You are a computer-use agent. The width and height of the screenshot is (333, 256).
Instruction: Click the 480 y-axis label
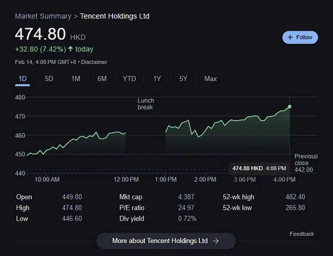(x=20, y=97)
